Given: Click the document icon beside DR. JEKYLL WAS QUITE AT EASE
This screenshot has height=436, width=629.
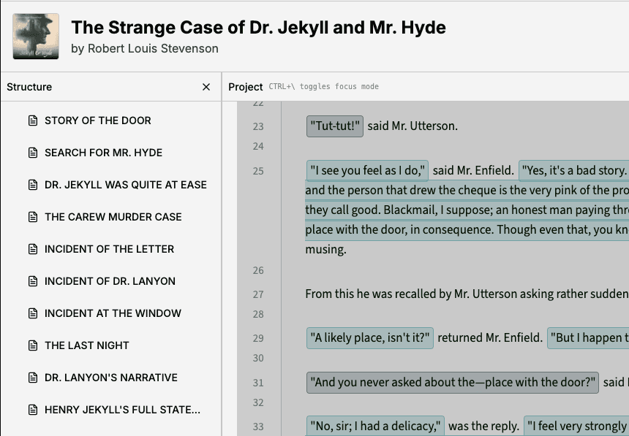Looking at the screenshot, I should coord(31,185).
